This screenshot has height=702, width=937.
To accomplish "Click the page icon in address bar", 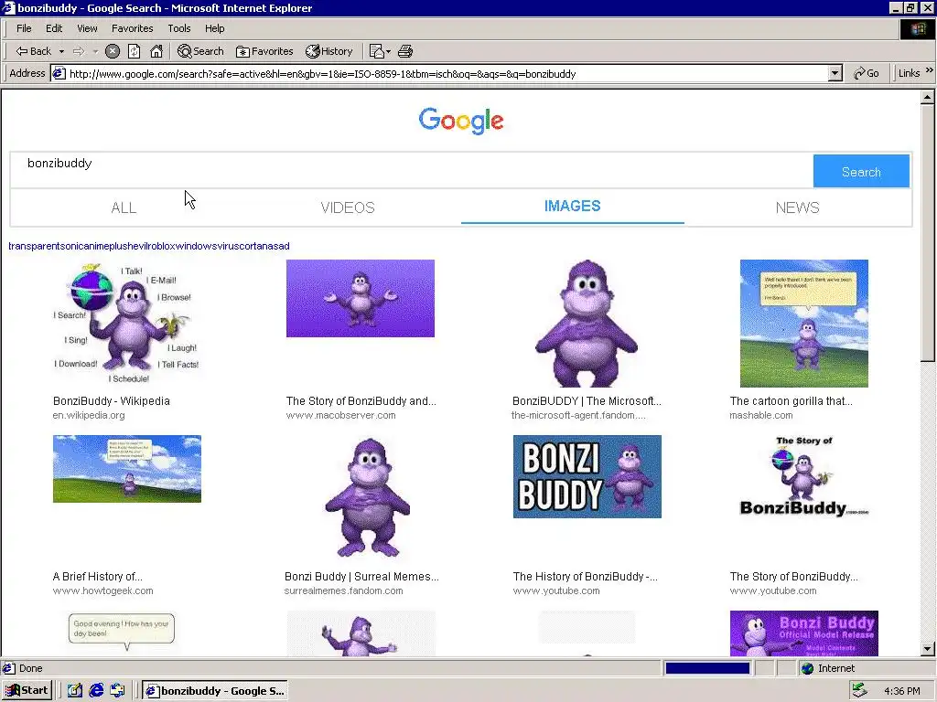I will pos(59,73).
